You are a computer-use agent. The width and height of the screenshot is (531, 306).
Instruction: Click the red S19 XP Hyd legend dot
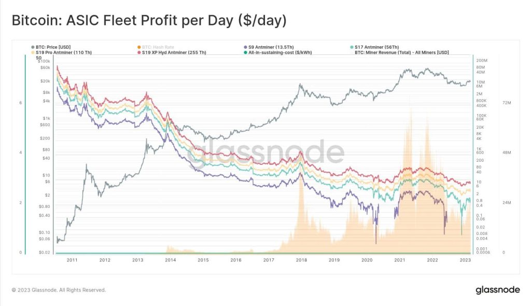coord(138,52)
